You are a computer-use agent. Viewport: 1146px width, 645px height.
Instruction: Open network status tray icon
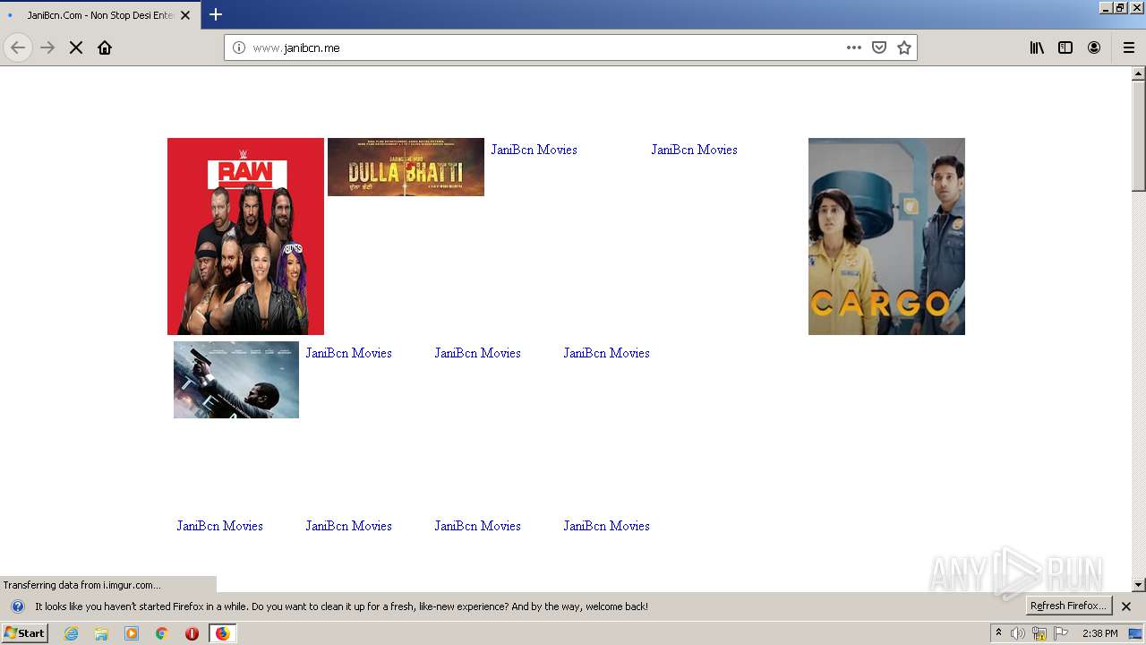[1039, 633]
